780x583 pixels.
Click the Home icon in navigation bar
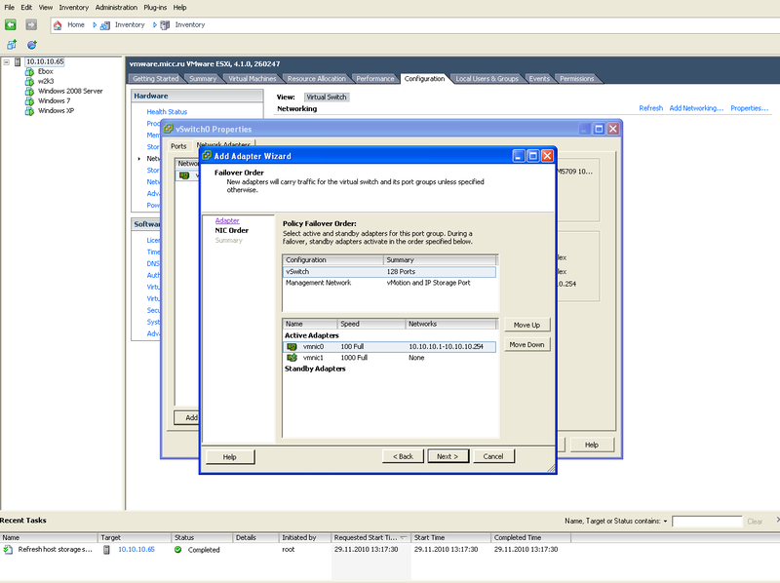click(58, 25)
